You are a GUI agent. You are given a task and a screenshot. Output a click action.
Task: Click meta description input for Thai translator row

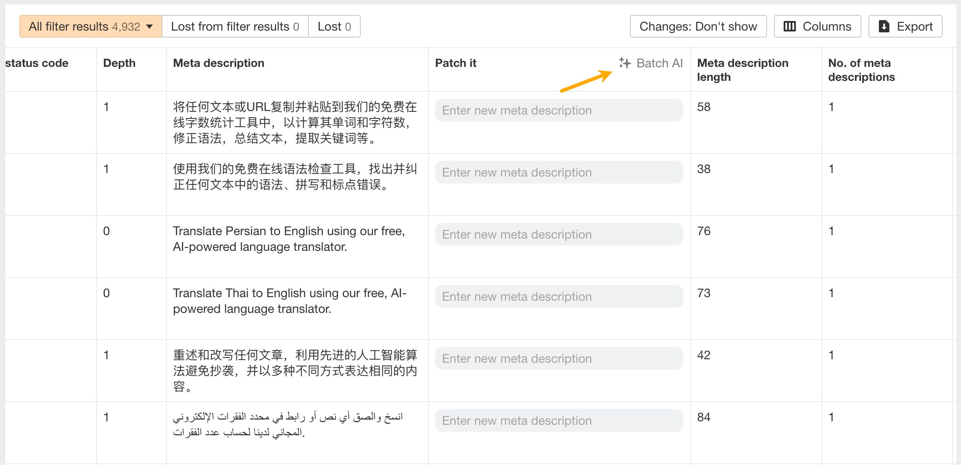pyautogui.click(x=559, y=296)
